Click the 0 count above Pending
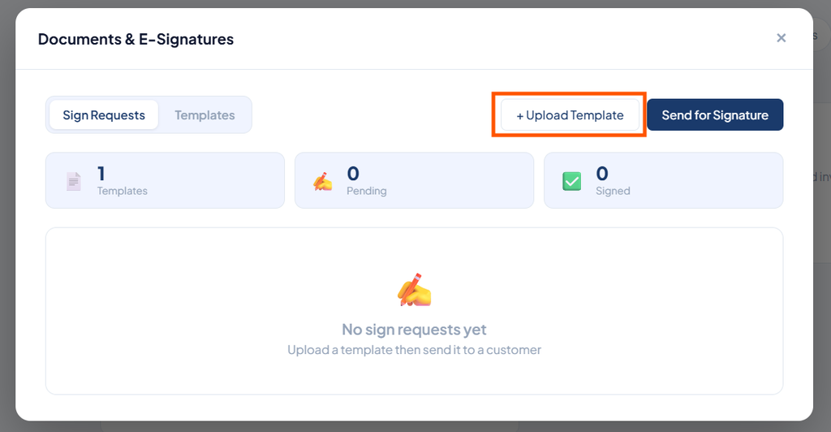The height and width of the screenshot is (432, 831). (x=353, y=173)
